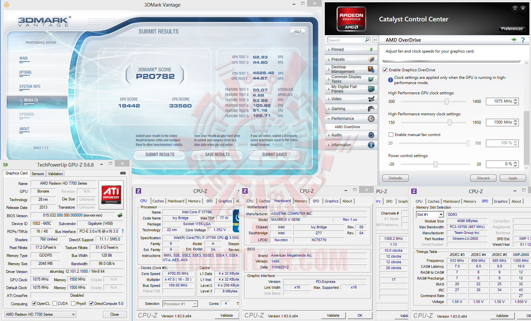Image resolution: width=531 pixels, height=321 pixels.
Task: Click the ATI Radeon logo in GPU-Z
Action: click(111, 195)
